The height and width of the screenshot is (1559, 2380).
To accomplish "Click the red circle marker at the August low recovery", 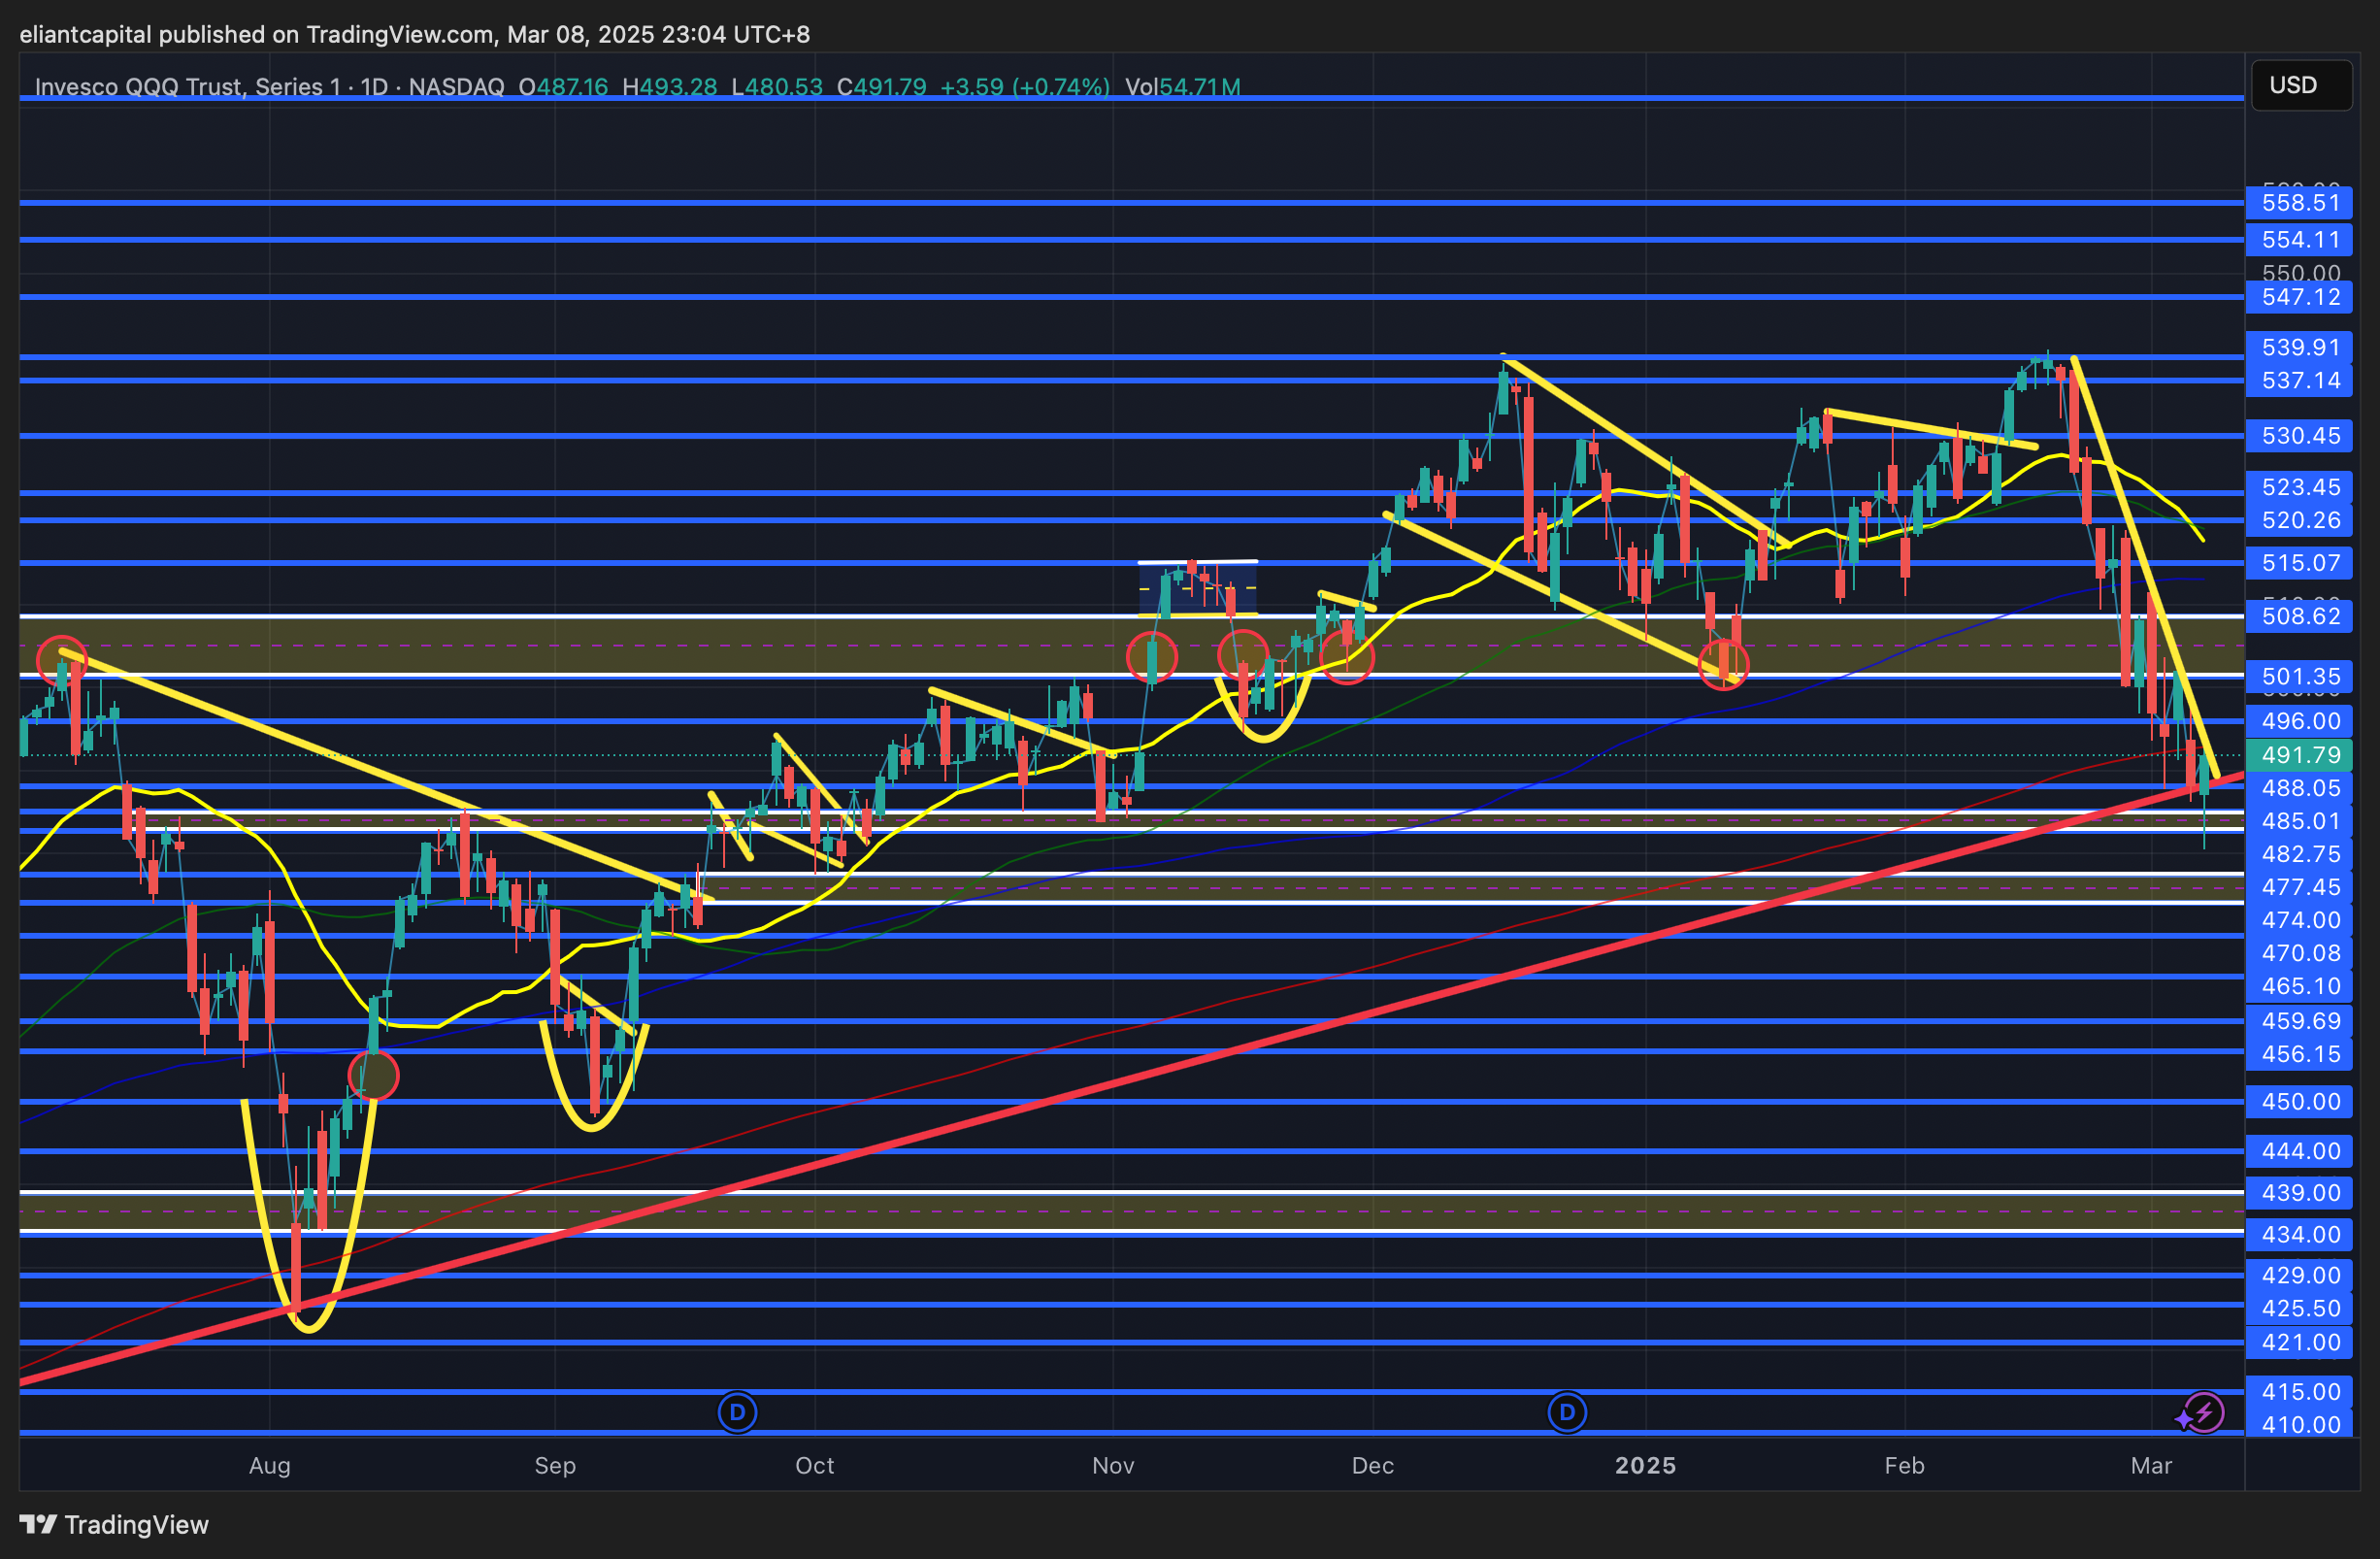I will point(373,1075).
